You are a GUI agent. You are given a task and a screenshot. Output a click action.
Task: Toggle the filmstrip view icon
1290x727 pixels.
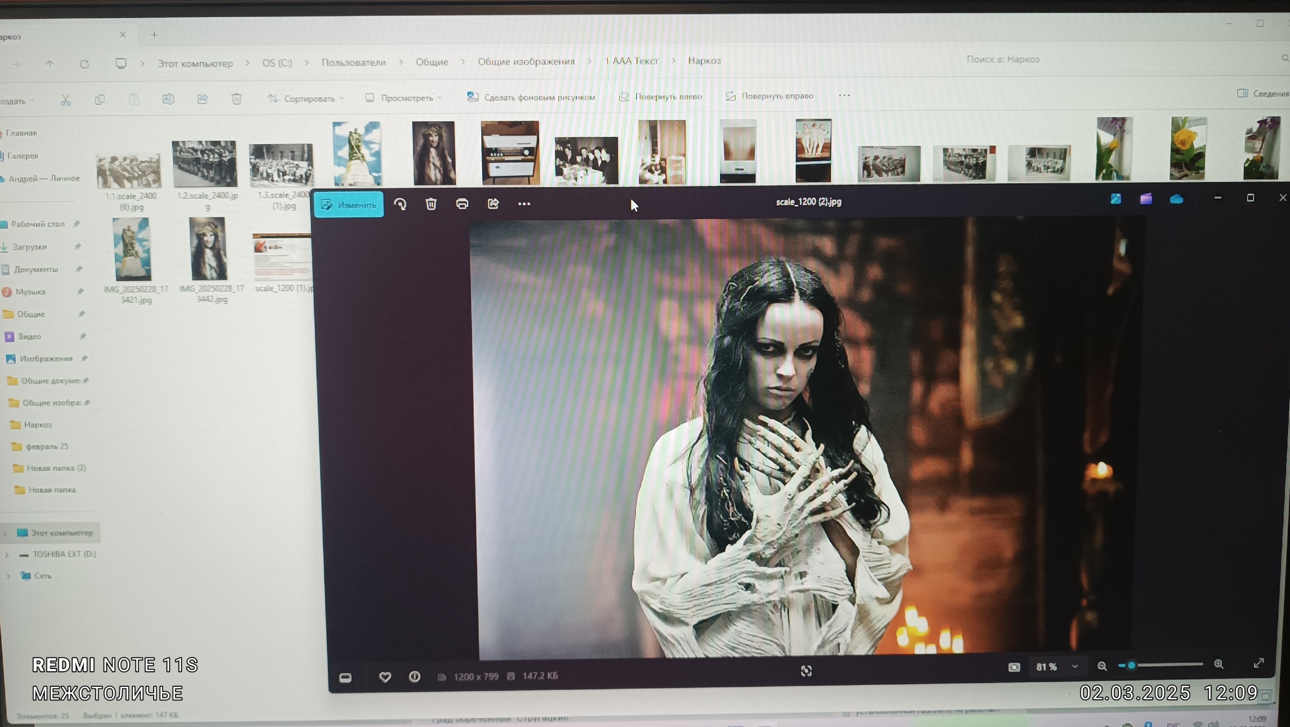345,678
